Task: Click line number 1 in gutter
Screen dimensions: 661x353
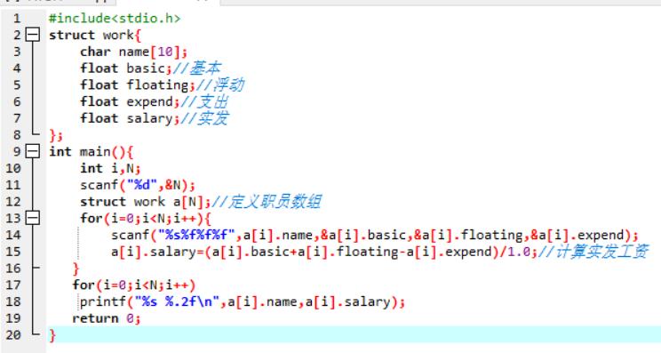Action: (17, 18)
